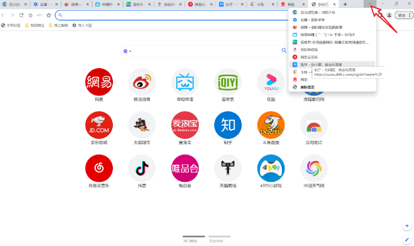This screenshot has width=414, height=246.
Task: Open the Sina Weibo shortcut icon
Action: click(142, 82)
